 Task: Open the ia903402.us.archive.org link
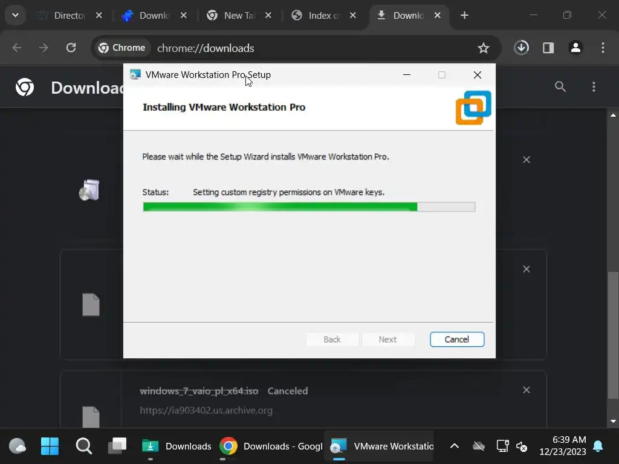(206, 410)
